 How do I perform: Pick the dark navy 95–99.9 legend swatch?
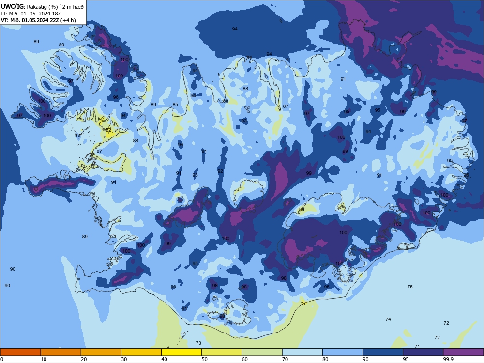(423, 352)
